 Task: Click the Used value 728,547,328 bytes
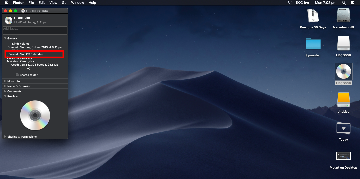click(39, 66)
